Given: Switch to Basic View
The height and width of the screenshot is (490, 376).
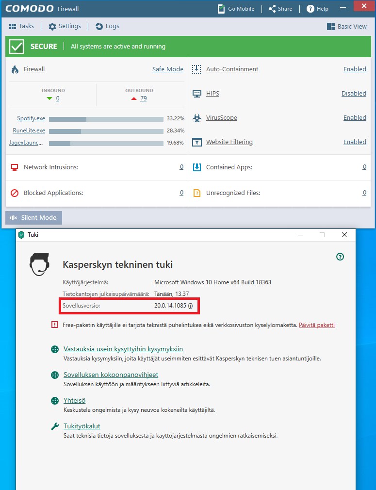Looking at the screenshot, I should [346, 26].
